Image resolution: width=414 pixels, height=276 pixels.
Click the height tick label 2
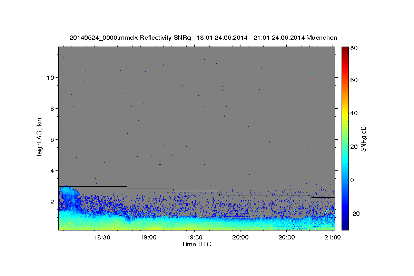coord(52,201)
